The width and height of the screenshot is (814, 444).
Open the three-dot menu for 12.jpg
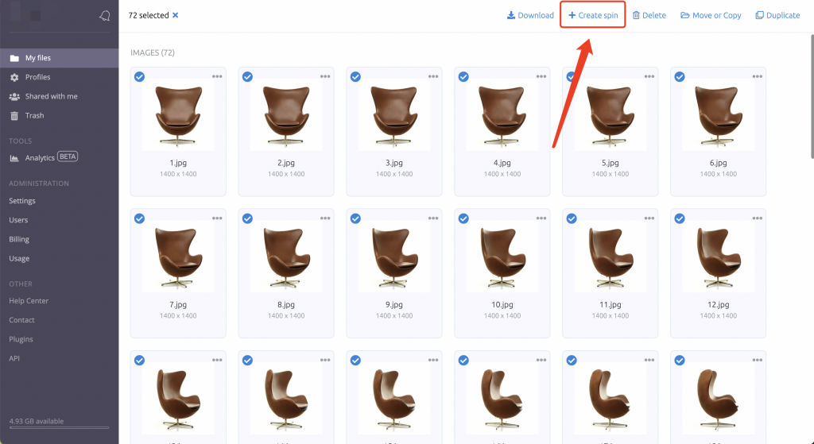[x=757, y=218]
